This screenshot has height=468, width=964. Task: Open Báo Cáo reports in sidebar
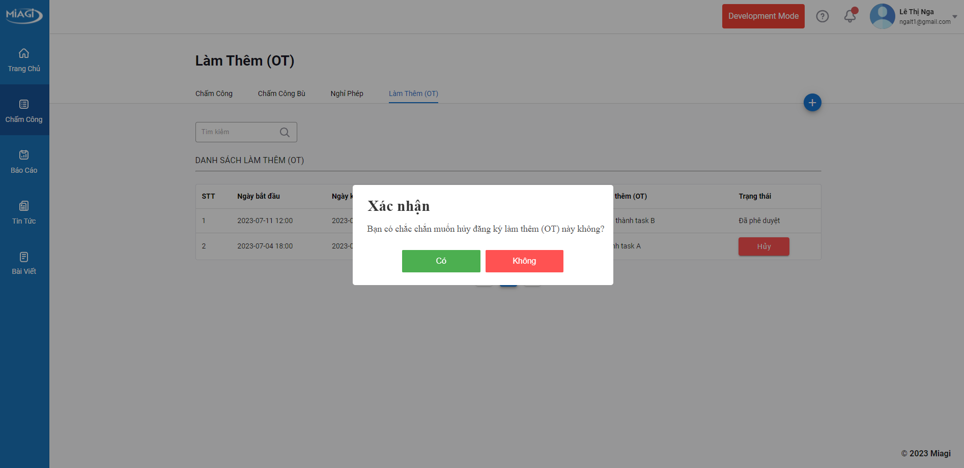point(24,162)
